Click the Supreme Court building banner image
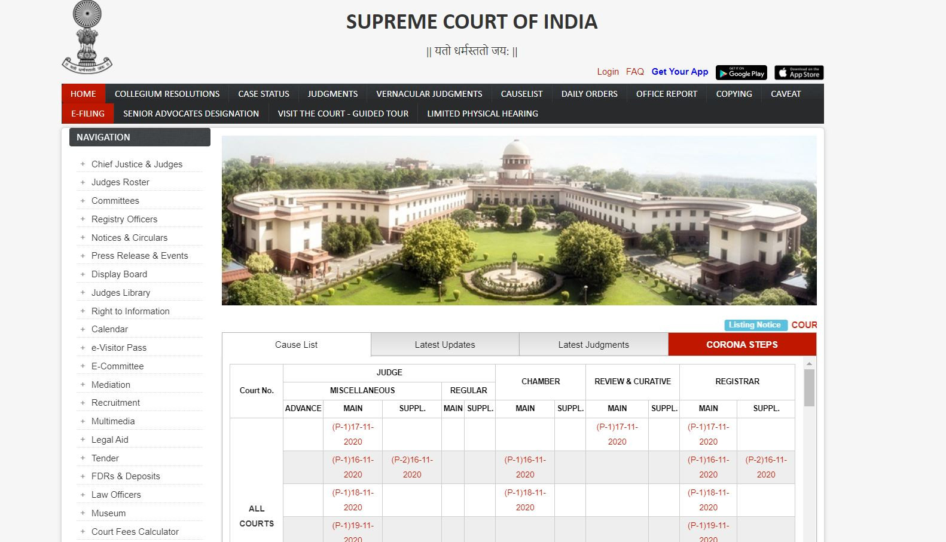This screenshot has width=946, height=542. pyautogui.click(x=518, y=221)
